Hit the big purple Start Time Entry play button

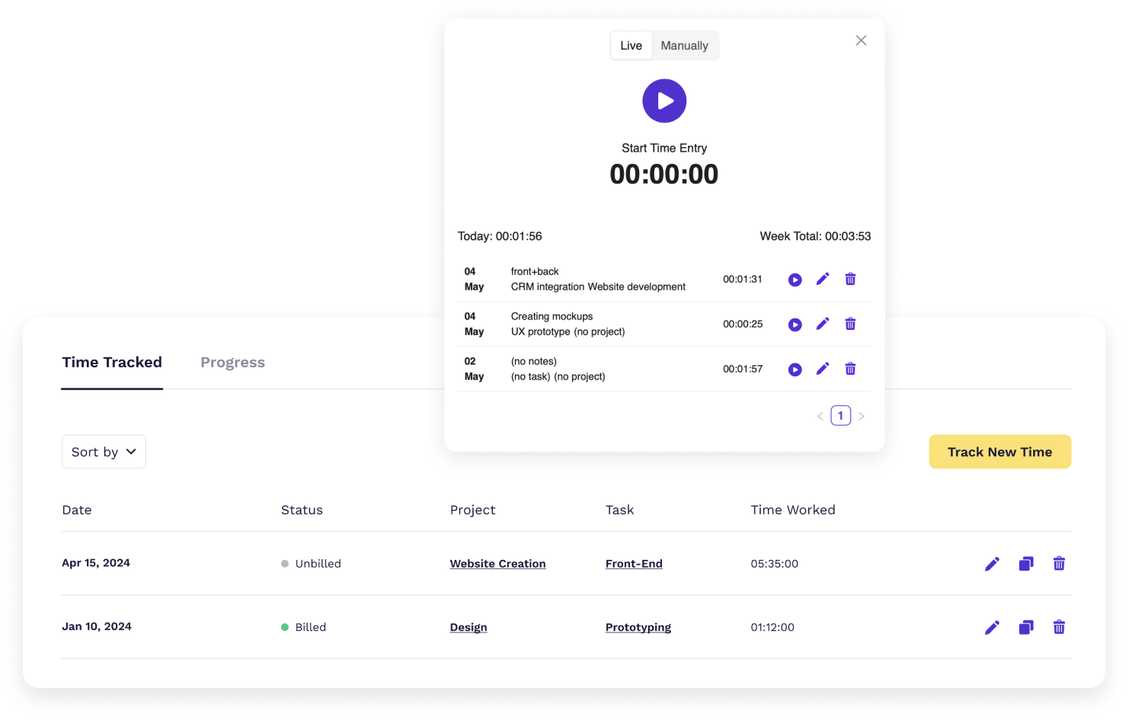664,101
